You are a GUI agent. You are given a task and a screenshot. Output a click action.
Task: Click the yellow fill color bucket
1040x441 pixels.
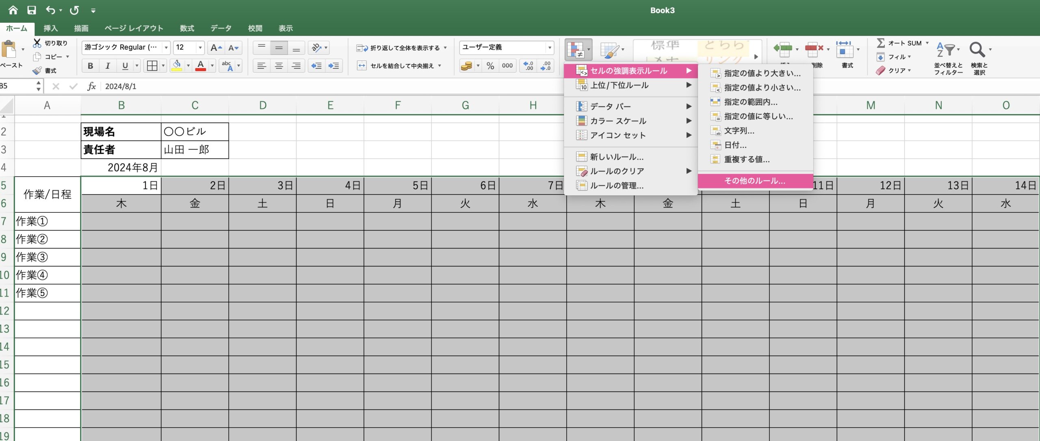[x=177, y=66]
